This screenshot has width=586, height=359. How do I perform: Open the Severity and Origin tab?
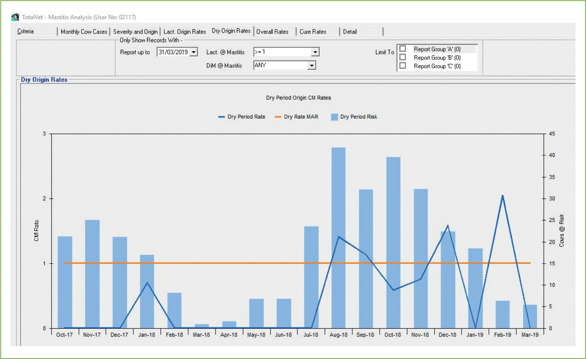135,31
